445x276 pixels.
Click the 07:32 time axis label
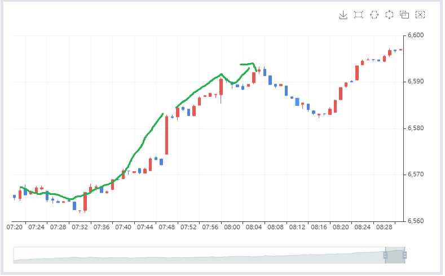tap(80, 227)
